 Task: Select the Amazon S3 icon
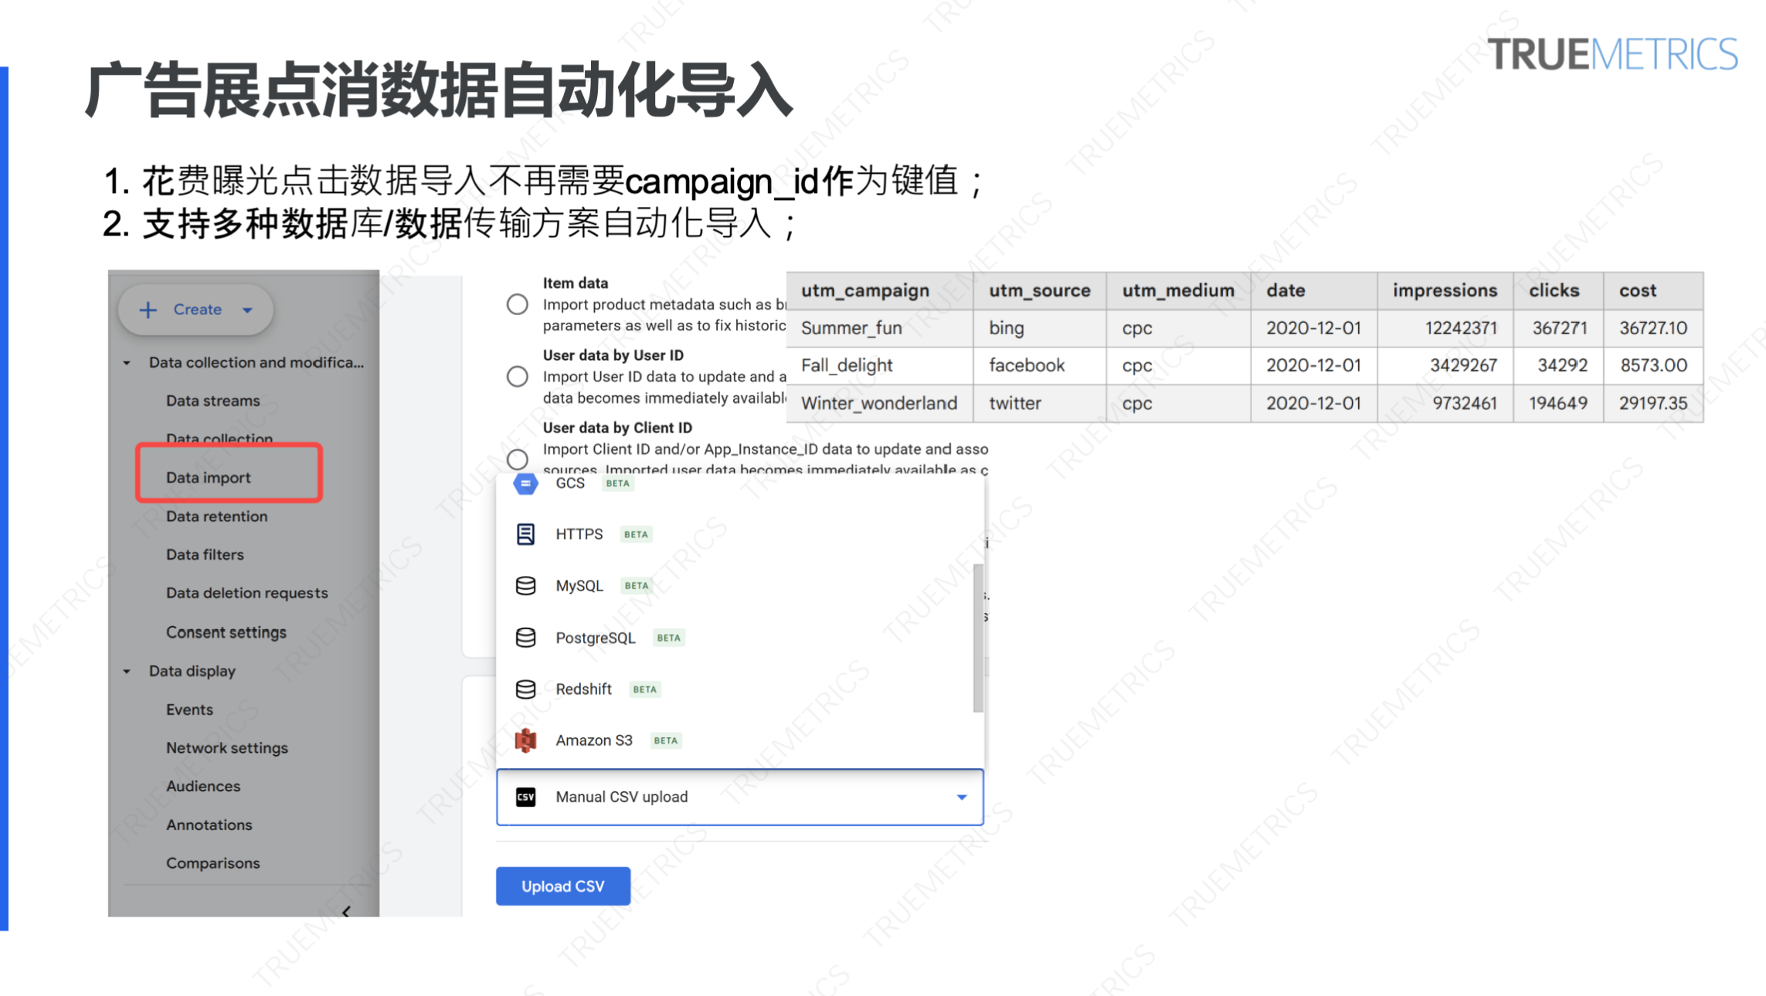point(525,740)
